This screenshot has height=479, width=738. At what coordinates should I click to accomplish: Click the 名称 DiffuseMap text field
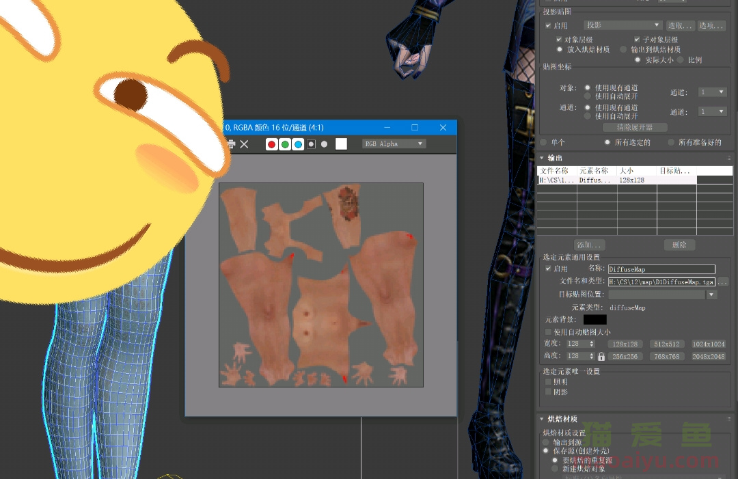(661, 269)
